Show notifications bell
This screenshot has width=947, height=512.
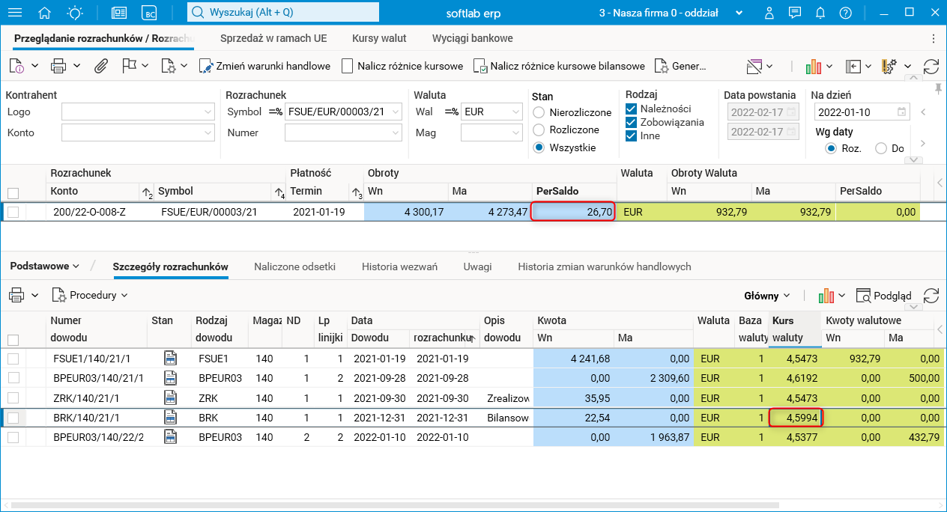(x=820, y=13)
